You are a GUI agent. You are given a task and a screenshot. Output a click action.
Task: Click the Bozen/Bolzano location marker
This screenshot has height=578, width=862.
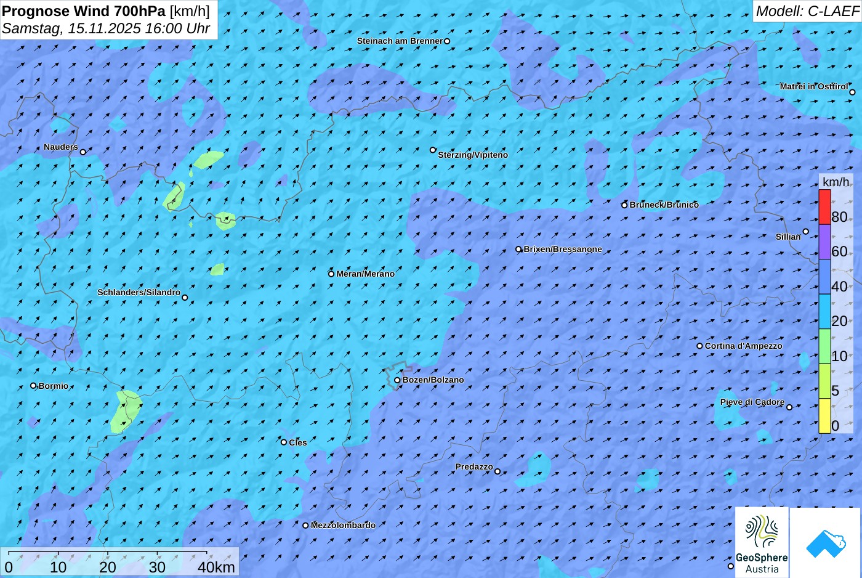[x=397, y=380]
